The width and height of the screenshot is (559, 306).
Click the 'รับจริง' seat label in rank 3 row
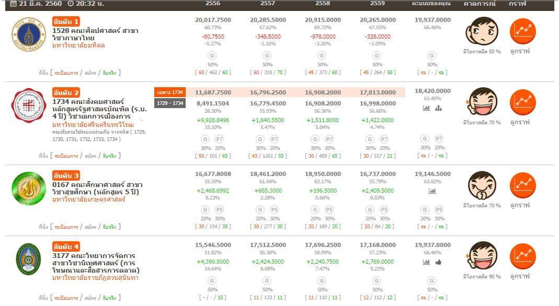(109, 227)
